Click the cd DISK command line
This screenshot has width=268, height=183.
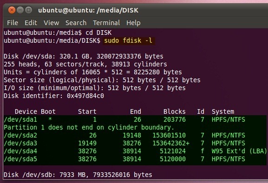click(58, 33)
